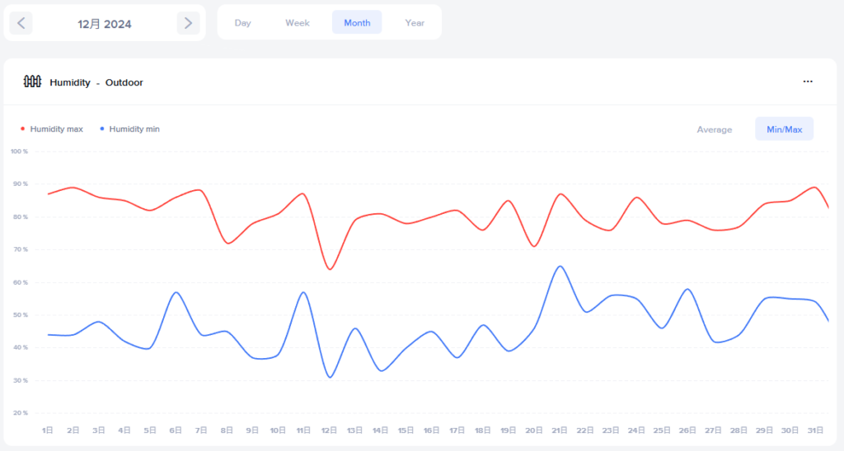Screen dimensions: 844x451
Task: Switch to the Day view tab
Action: pyautogui.click(x=242, y=22)
